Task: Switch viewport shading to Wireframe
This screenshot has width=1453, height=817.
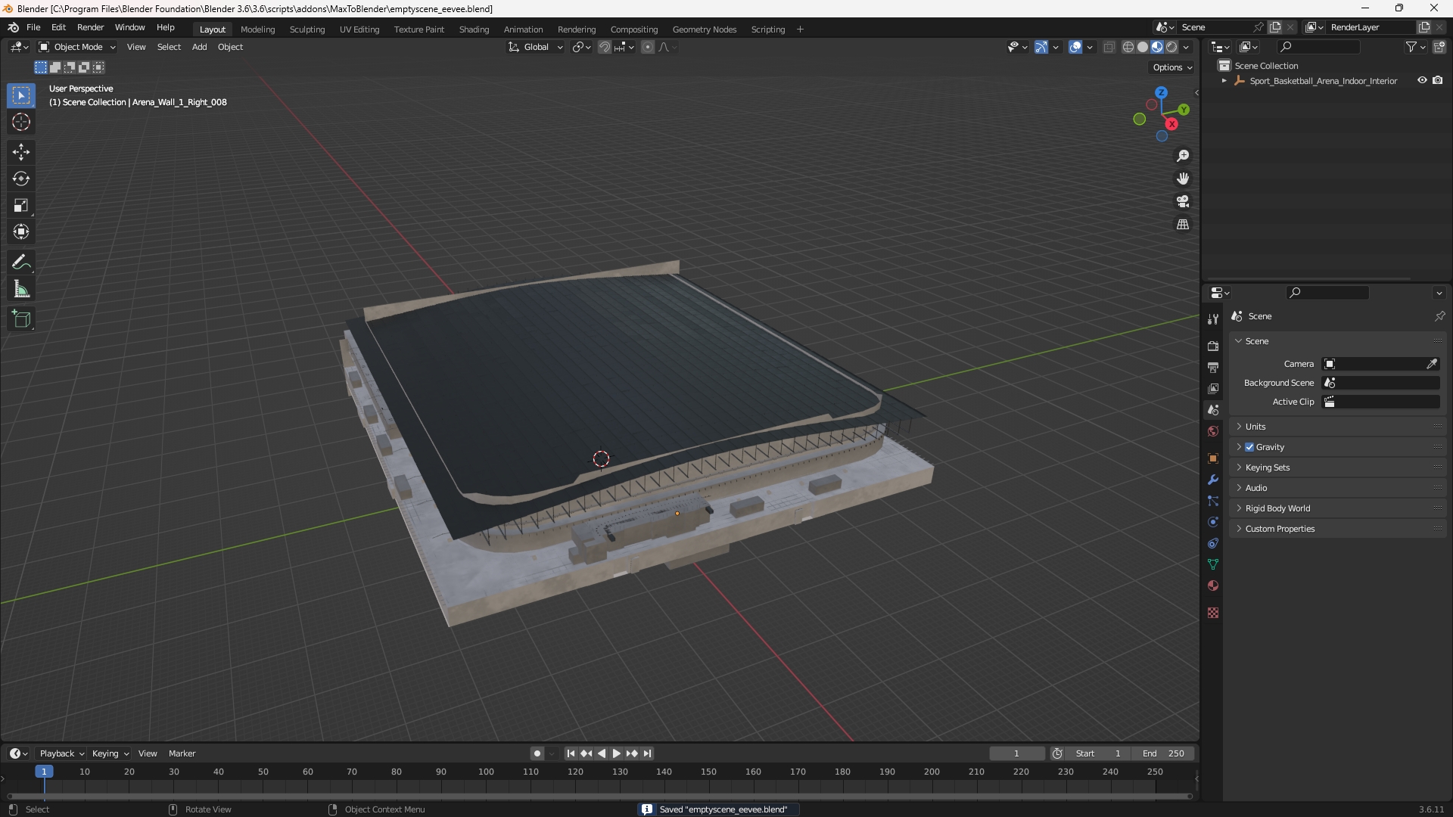Action: coord(1128,47)
